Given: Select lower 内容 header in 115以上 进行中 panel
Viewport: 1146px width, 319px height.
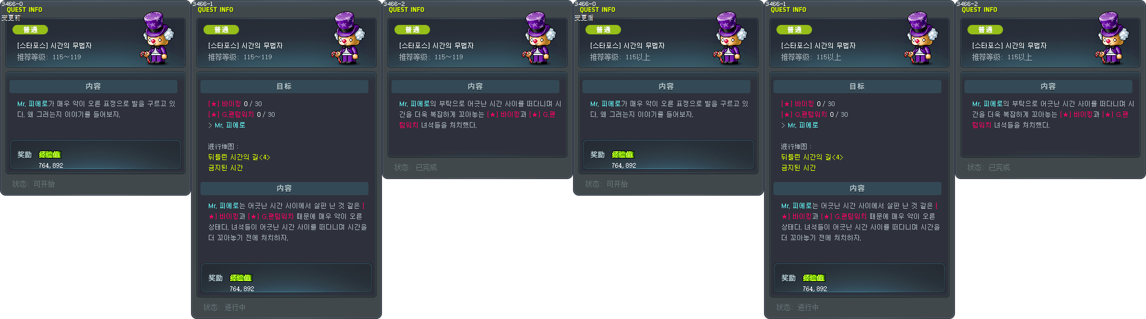Looking at the screenshot, I should 857,189.
